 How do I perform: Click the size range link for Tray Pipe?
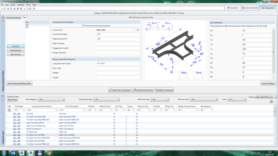coord(17,114)
